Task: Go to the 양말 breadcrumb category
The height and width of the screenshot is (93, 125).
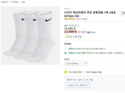Action: tap(23, 2)
